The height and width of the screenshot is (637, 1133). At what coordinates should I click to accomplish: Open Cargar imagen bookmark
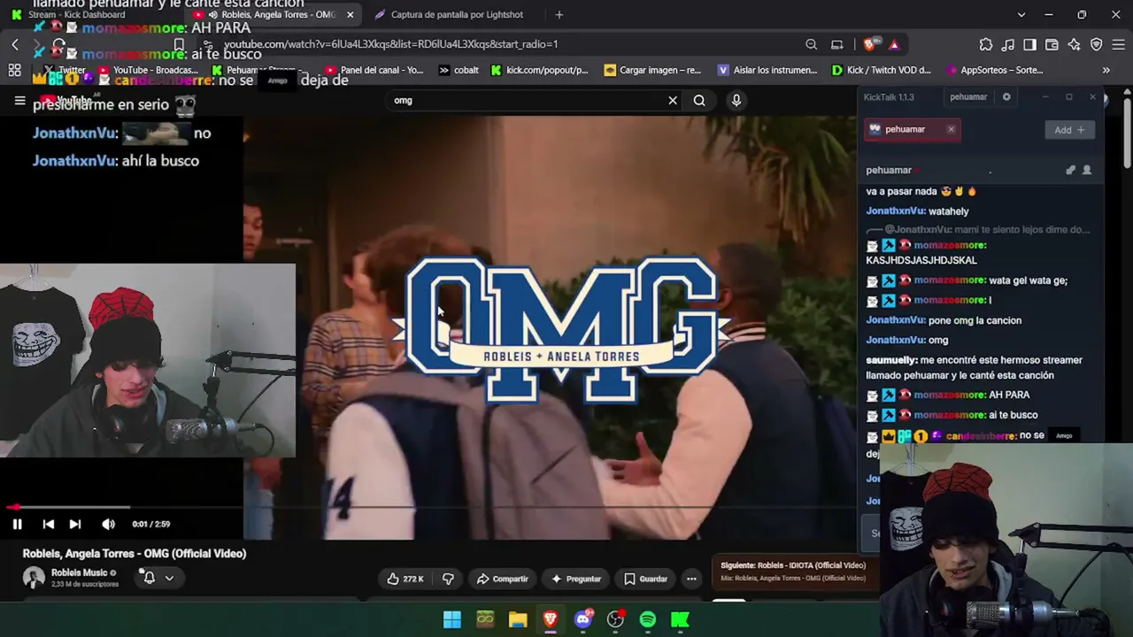click(x=652, y=70)
